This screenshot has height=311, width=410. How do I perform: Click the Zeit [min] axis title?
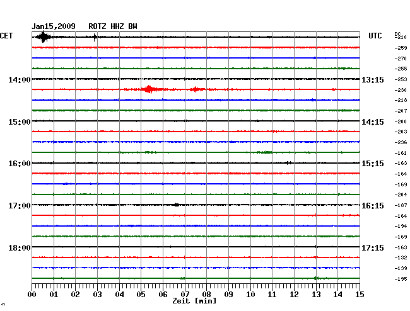click(194, 301)
